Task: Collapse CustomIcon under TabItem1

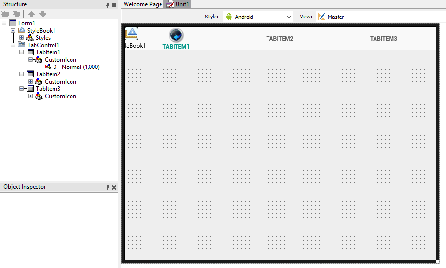Action: 31,59
